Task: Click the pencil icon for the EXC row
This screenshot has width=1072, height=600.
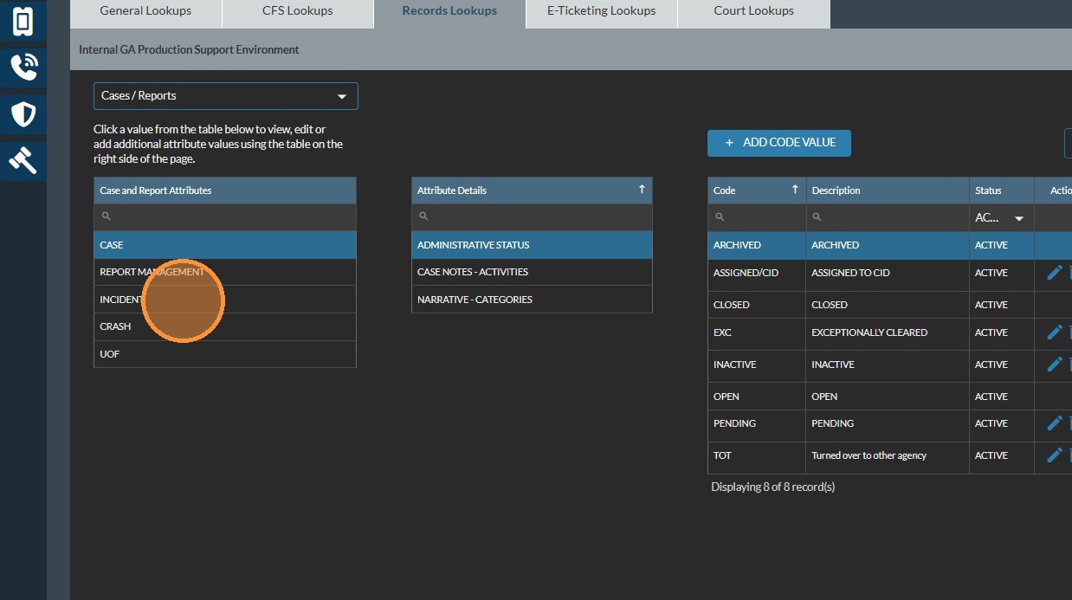Action: pos(1054,332)
